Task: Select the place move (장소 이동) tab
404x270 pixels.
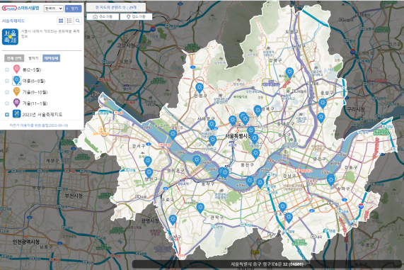Action: pyautogui.click(x=136, y=16)
